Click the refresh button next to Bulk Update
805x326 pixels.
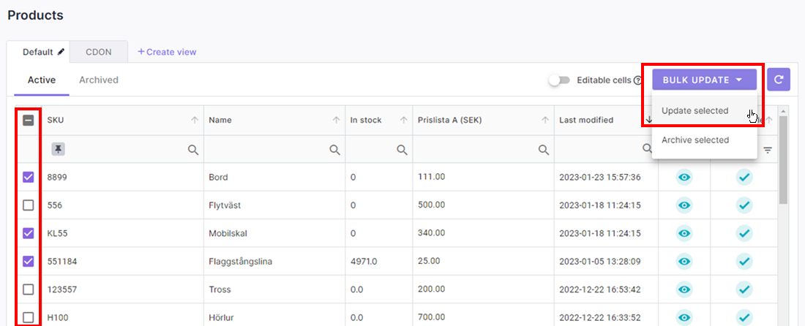779,80
